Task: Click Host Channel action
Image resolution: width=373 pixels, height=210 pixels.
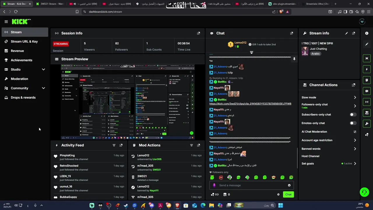Action: click(x=310, y=156)
